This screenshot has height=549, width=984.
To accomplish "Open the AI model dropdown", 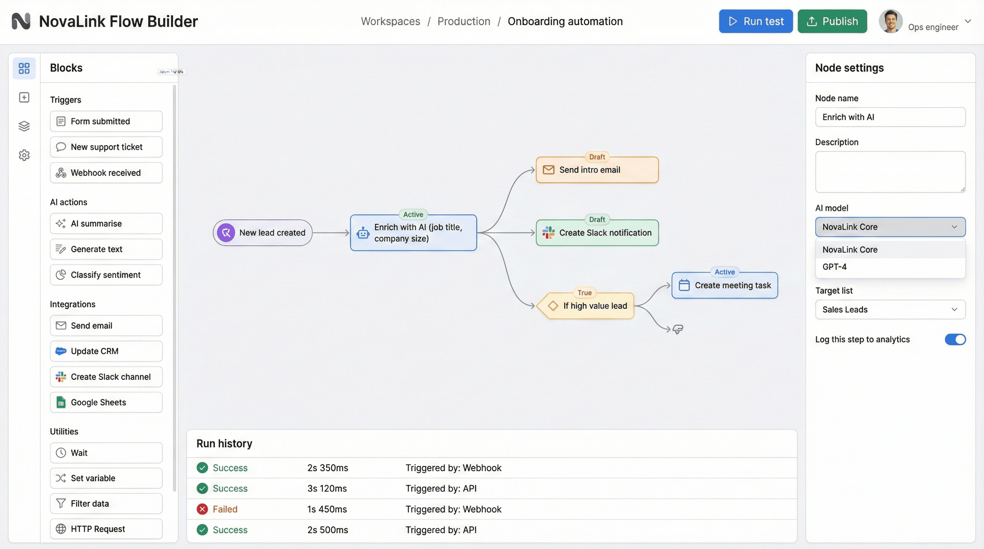I will pos(890,227).
